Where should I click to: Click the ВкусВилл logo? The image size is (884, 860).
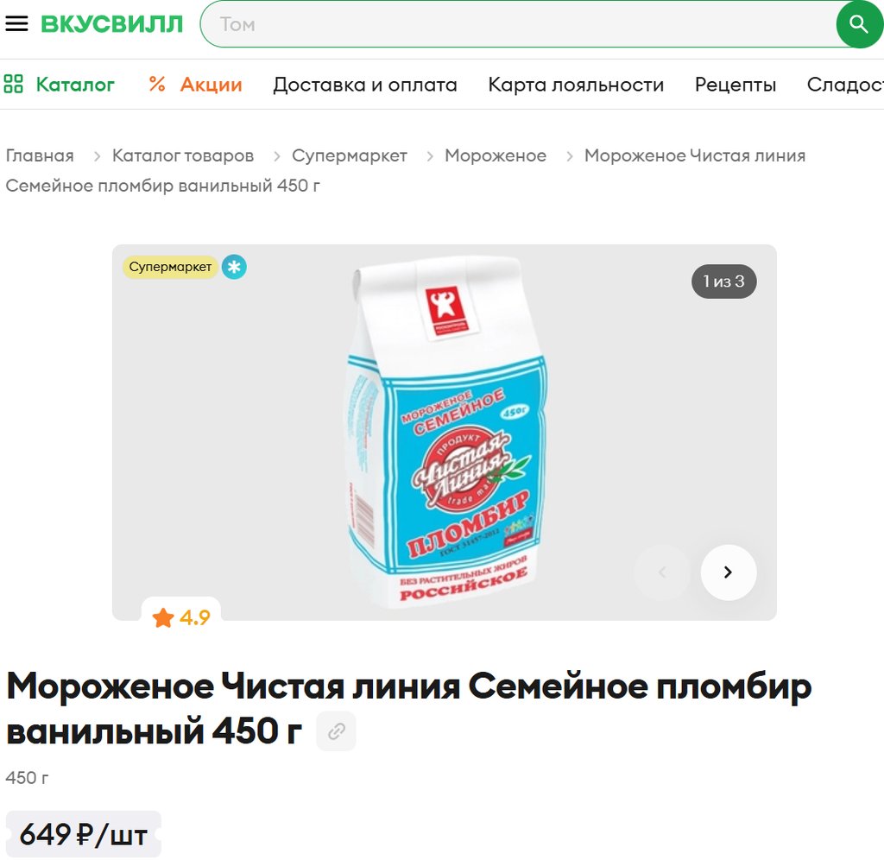[111, 23]
